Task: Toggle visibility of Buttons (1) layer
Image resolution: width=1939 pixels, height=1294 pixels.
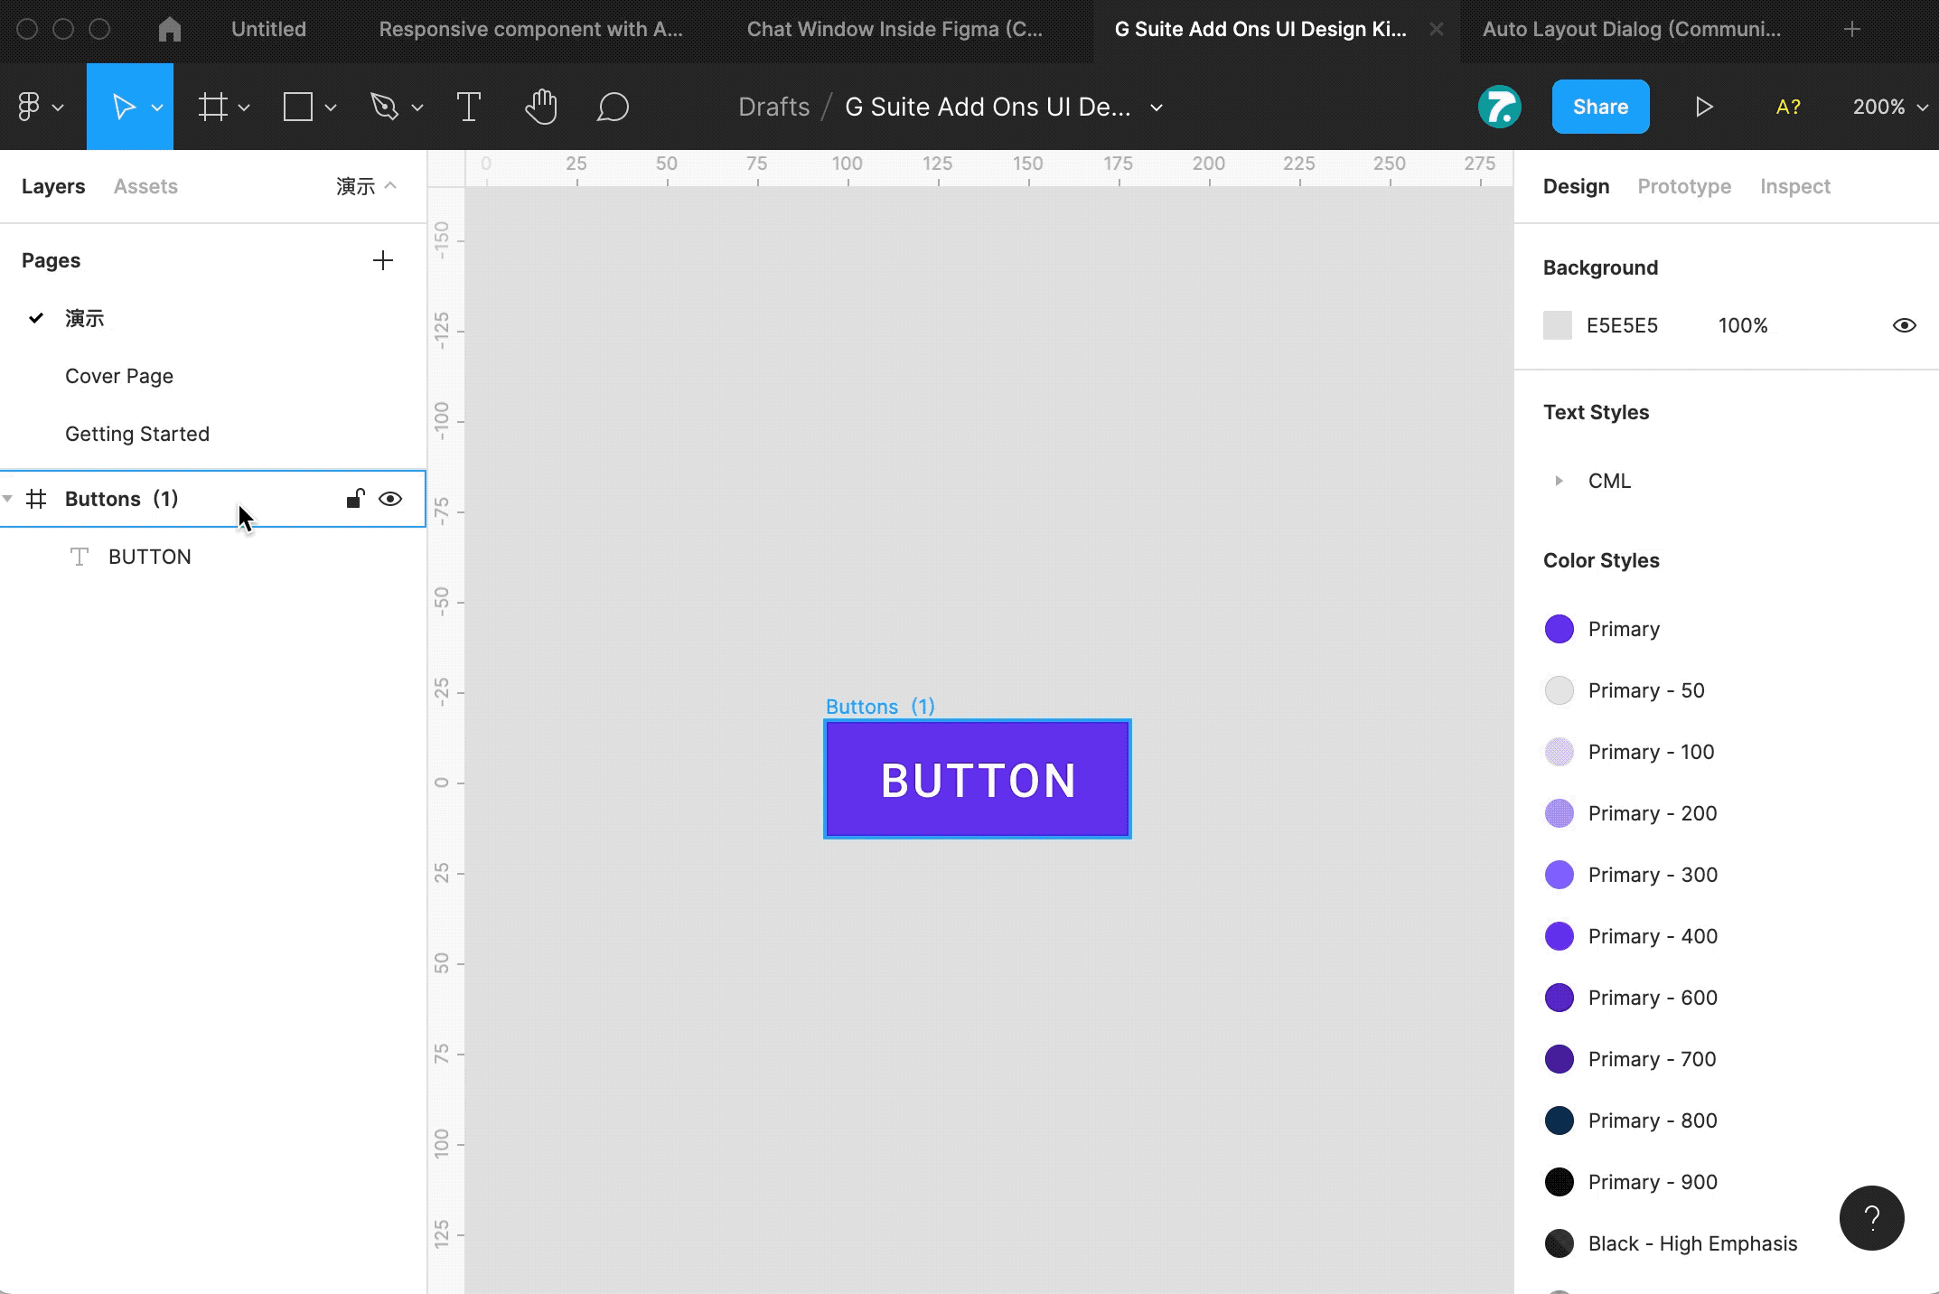Action: pos(390,499)
